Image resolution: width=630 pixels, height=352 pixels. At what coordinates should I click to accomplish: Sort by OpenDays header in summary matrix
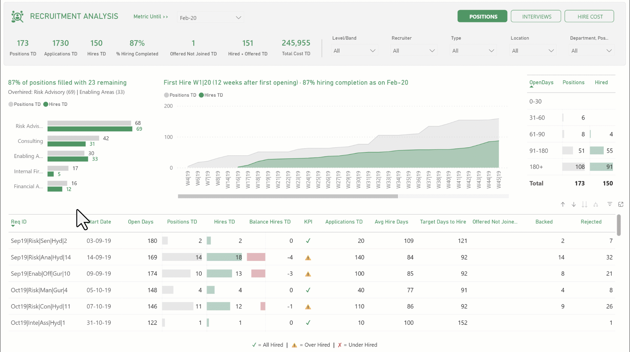(541, 83)
